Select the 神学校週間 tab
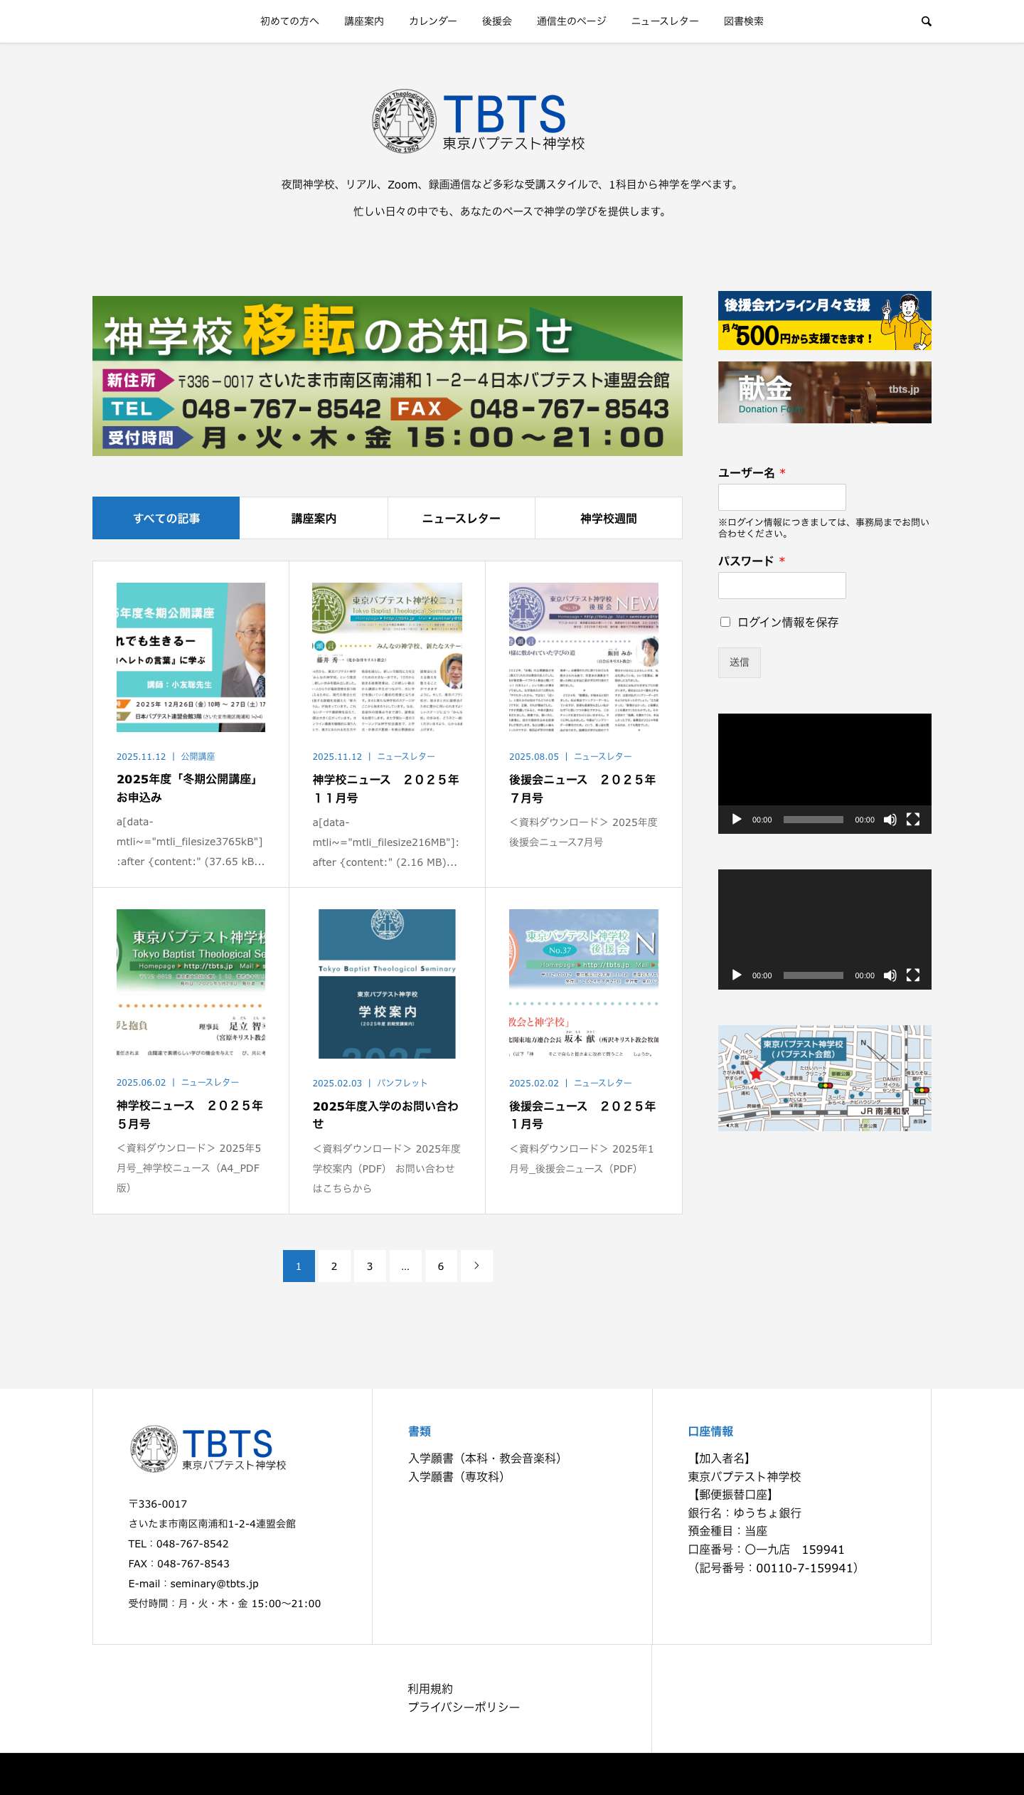 pos(609,518)
